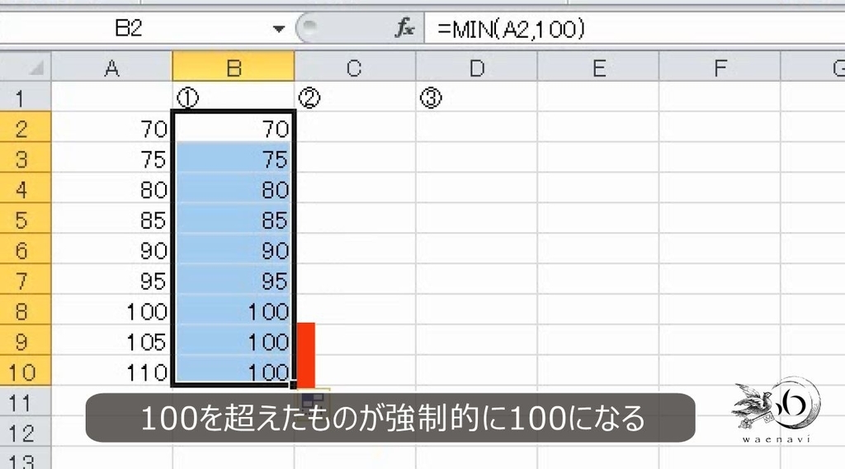Select row 11 header
Screen dimensions: 845x469
point(26,400)
